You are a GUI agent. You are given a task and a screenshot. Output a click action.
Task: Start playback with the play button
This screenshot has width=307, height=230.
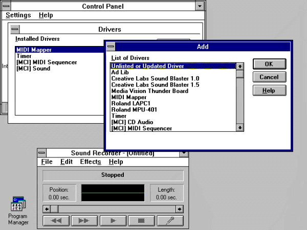113,221
